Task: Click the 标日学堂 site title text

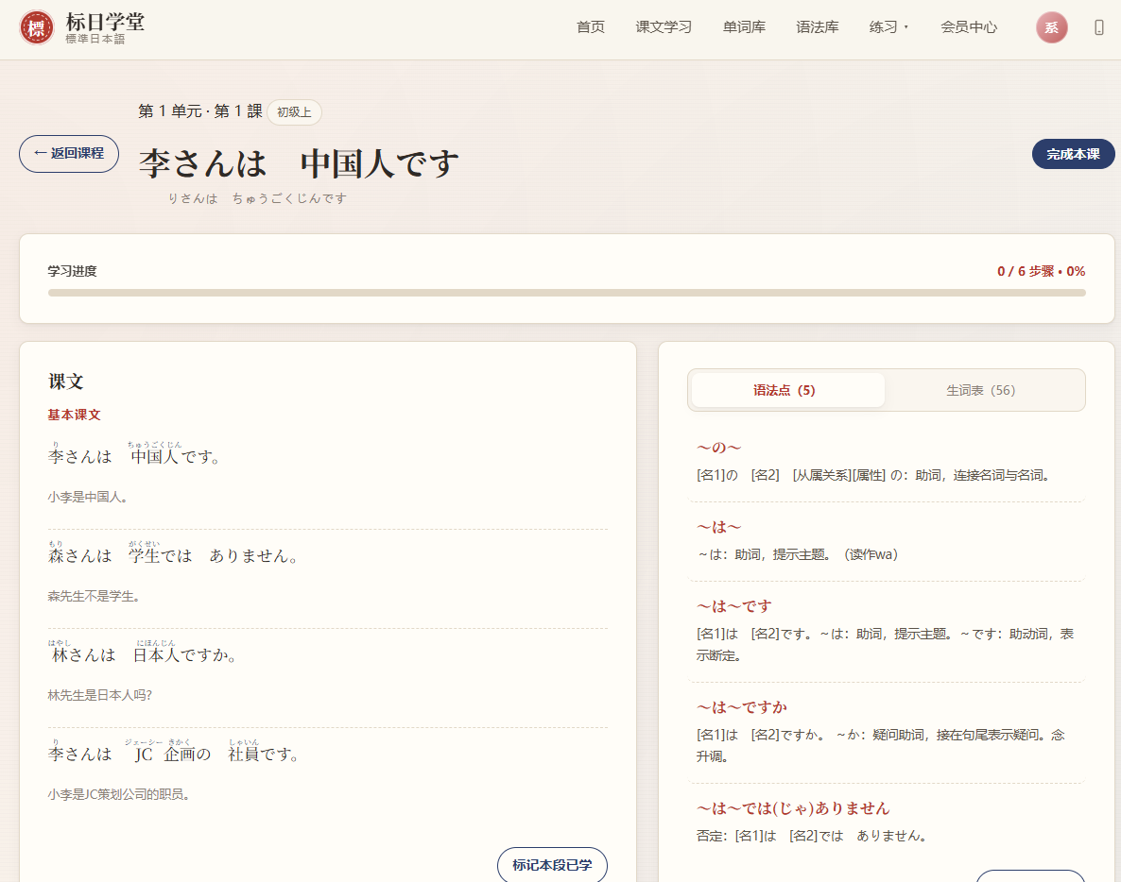Action: point(105,22)
